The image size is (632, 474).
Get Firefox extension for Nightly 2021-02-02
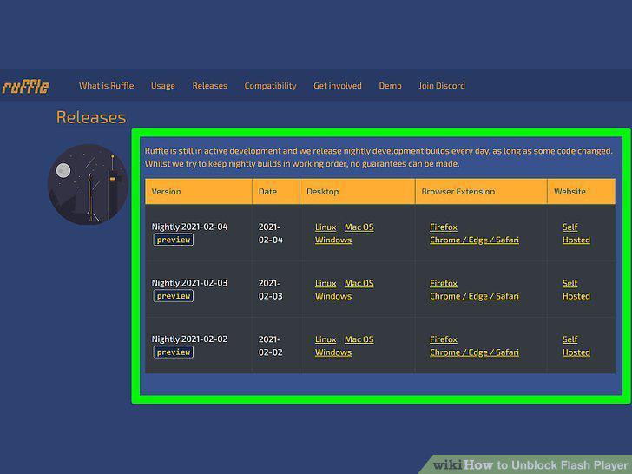click(444, 339)
